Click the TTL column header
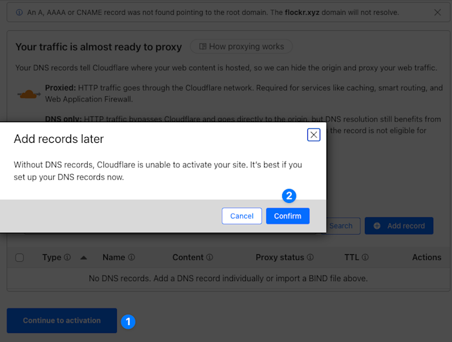 (x=352, y=257)
